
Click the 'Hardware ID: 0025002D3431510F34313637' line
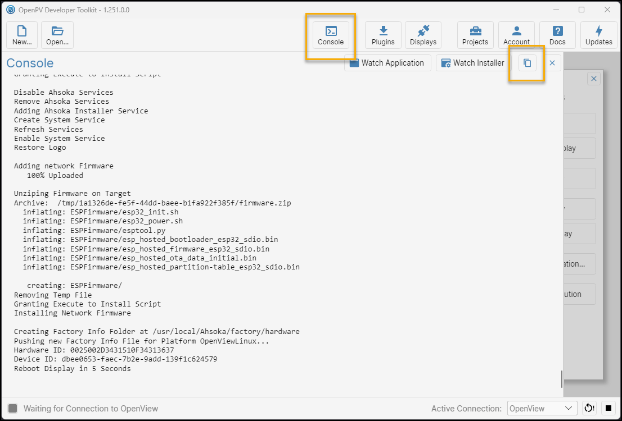click(94, 350)
